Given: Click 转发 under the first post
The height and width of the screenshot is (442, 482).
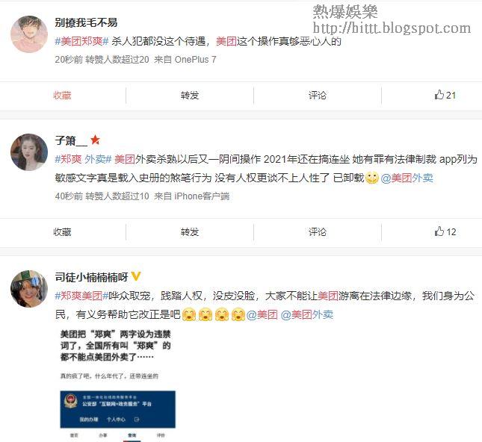Looking at the screenshot, I should point(190,96).
